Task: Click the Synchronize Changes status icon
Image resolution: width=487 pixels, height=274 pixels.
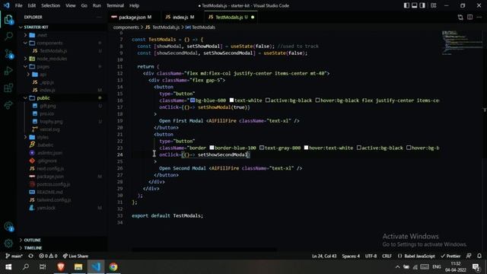Action: (x=30, y=256)
